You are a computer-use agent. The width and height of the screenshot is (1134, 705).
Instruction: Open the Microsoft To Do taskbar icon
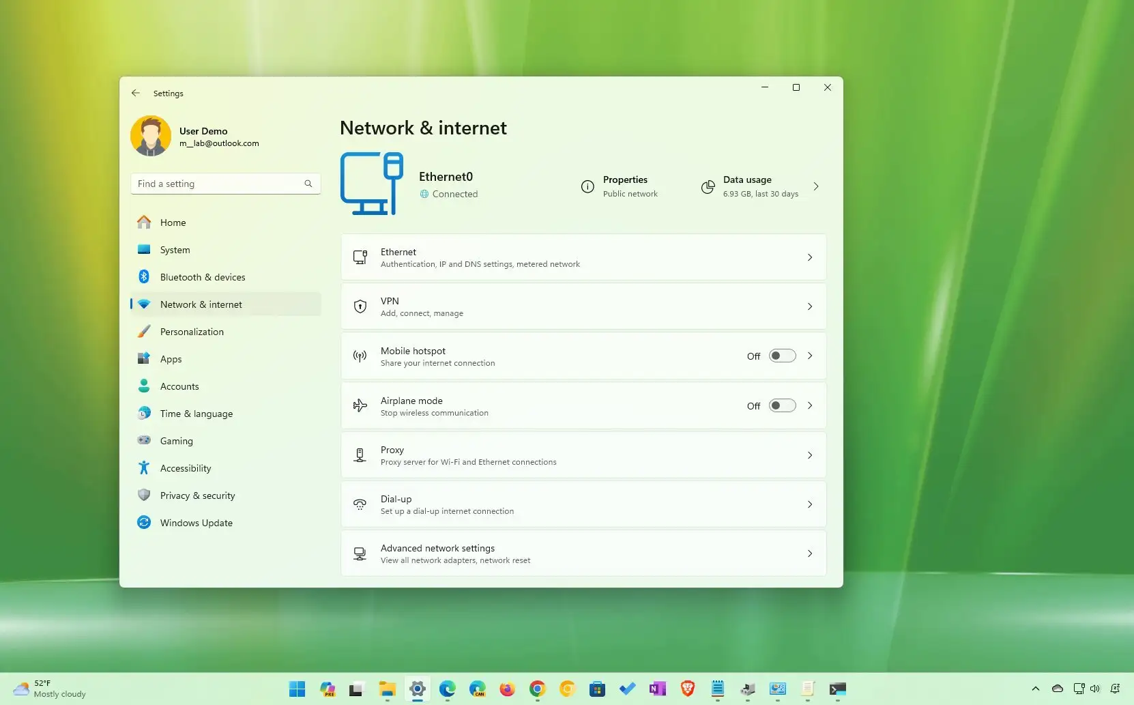point(627,689)
